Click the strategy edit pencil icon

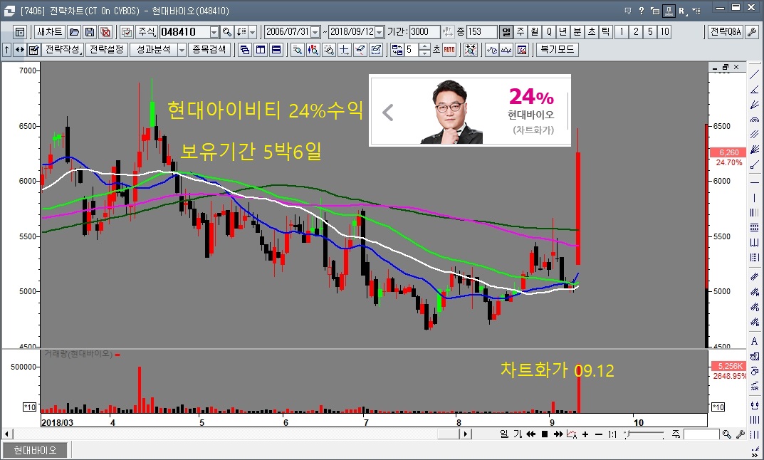click(33, 50)
